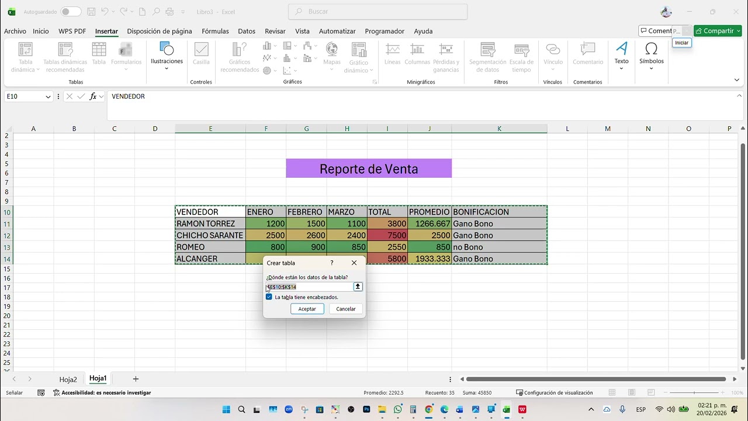Click the Print preview magnifier icon
Screen dimensions: 748x421
[x=156, y=12]
